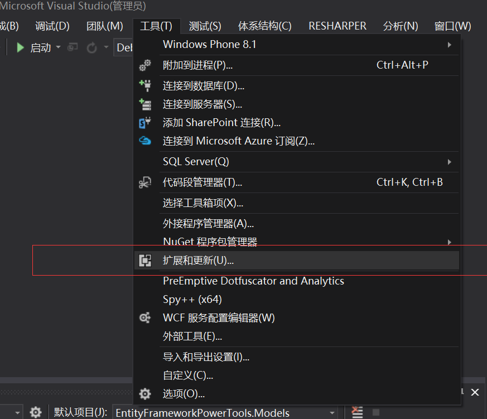This screenshot has width=487, height=419.
Task: Click the 启动 start button label
Action: click(x=40, y=48)
